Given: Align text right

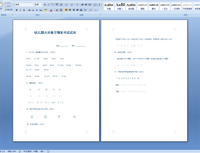Looking at the screenshot, I should 74,10.
